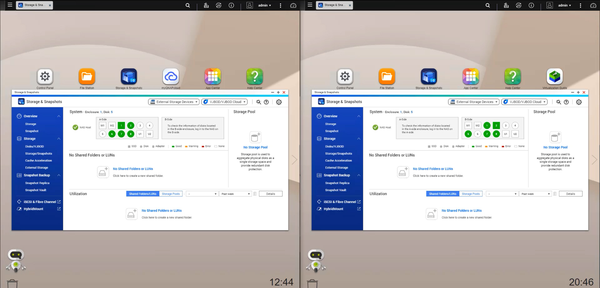Open myQNAPcloud desktop app icon
The image size is (600, 288).
pos(171,77)
